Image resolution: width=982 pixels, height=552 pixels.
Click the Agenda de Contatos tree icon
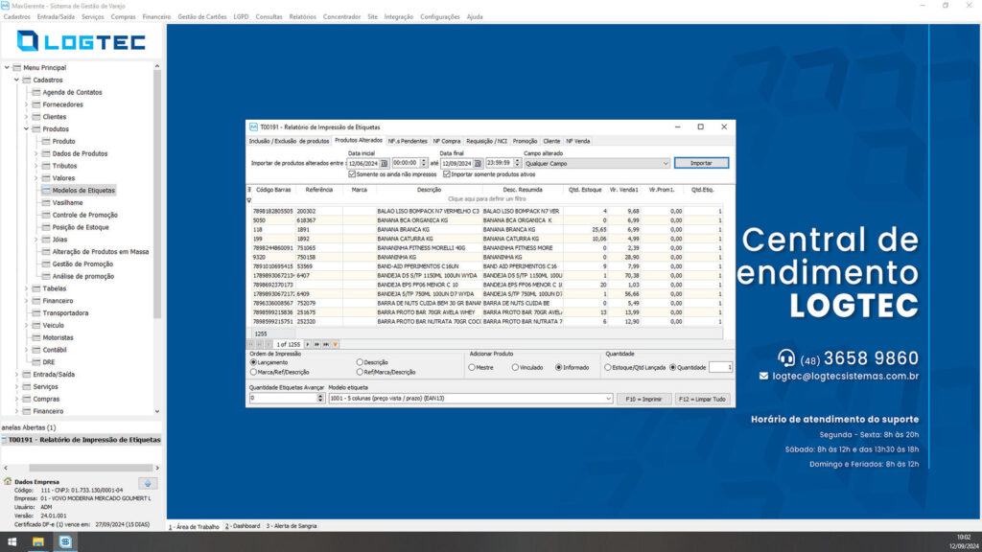pos(36,92)
